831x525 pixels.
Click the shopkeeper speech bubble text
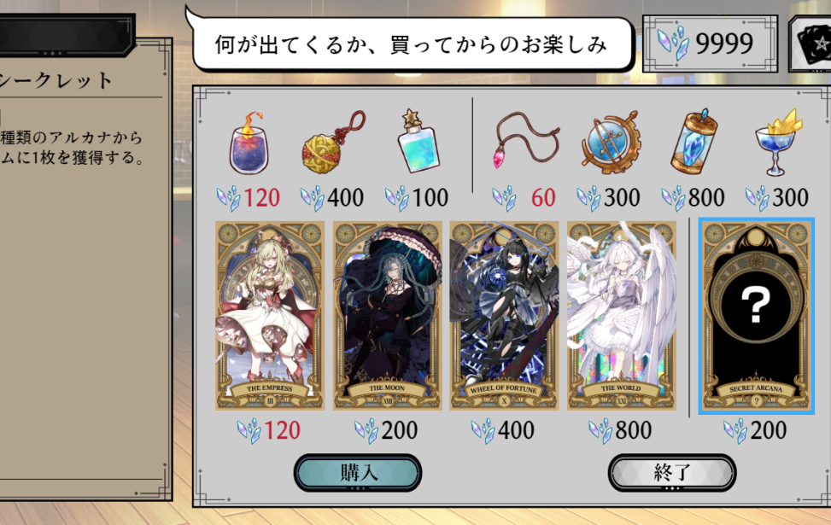[x=411, y=44]
